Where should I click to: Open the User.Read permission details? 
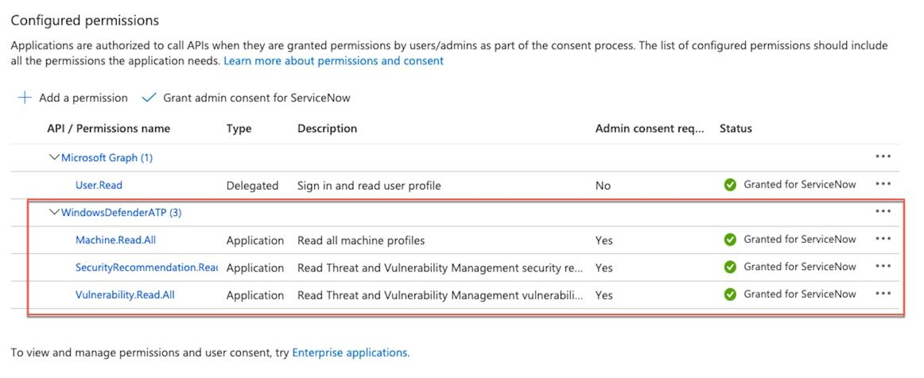[x=99, y=185]
